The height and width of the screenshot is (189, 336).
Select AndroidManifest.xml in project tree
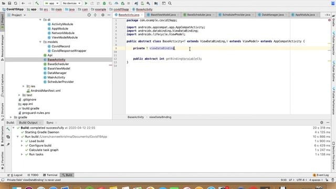(44, 91)
